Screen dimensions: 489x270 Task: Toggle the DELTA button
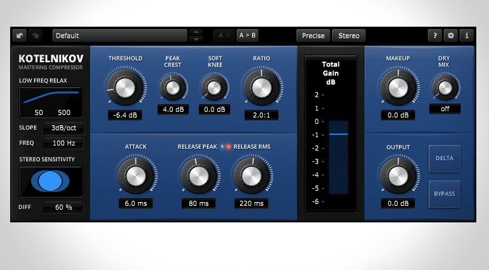click(x=445, y=158)
